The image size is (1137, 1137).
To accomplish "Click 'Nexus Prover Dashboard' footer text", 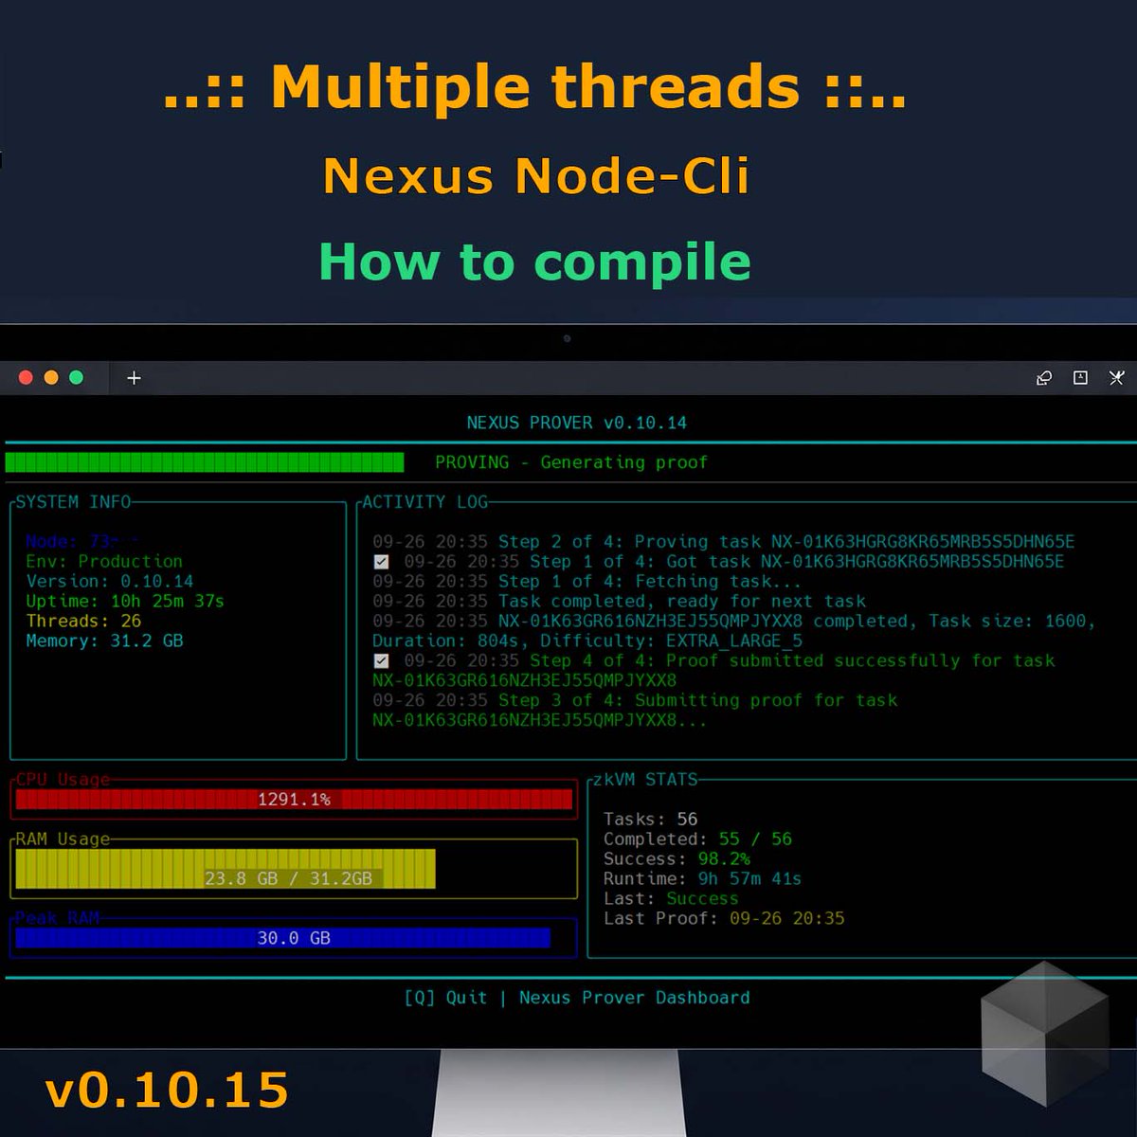I will 634,998.
